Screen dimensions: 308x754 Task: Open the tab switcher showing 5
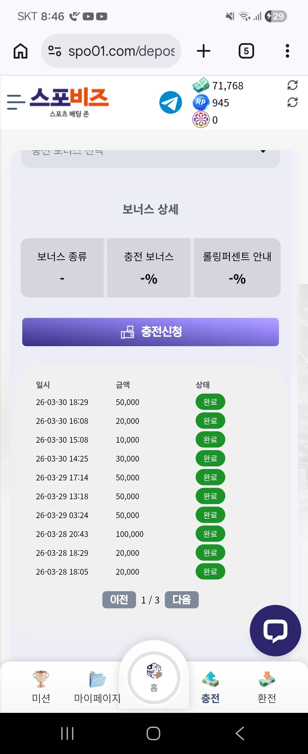pos(246,51)
